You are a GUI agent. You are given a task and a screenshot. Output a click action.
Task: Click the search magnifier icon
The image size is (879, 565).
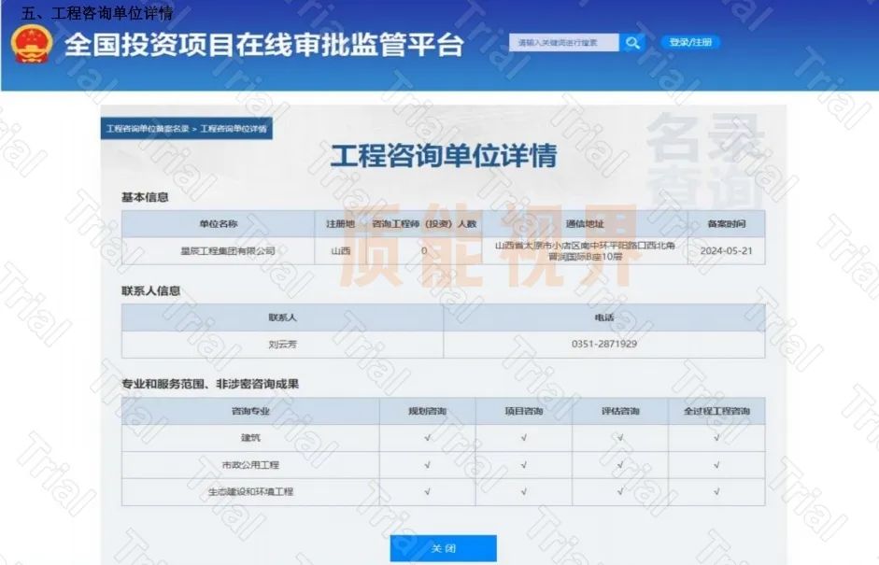tap(633, 42)
